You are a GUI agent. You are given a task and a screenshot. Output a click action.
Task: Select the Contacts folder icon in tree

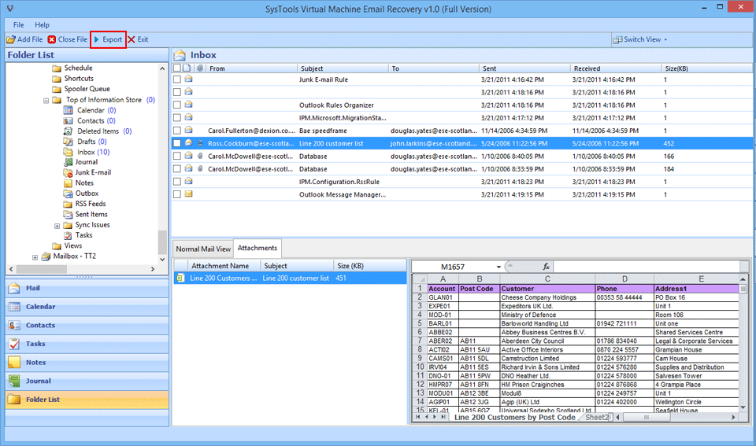point(68,121)
